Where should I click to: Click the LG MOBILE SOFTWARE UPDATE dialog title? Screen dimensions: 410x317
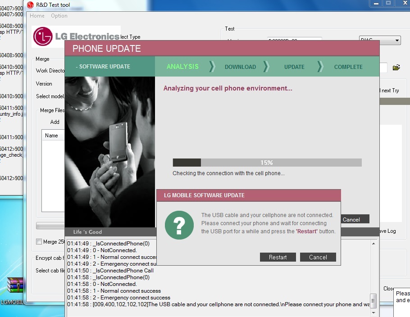point(204,195)
